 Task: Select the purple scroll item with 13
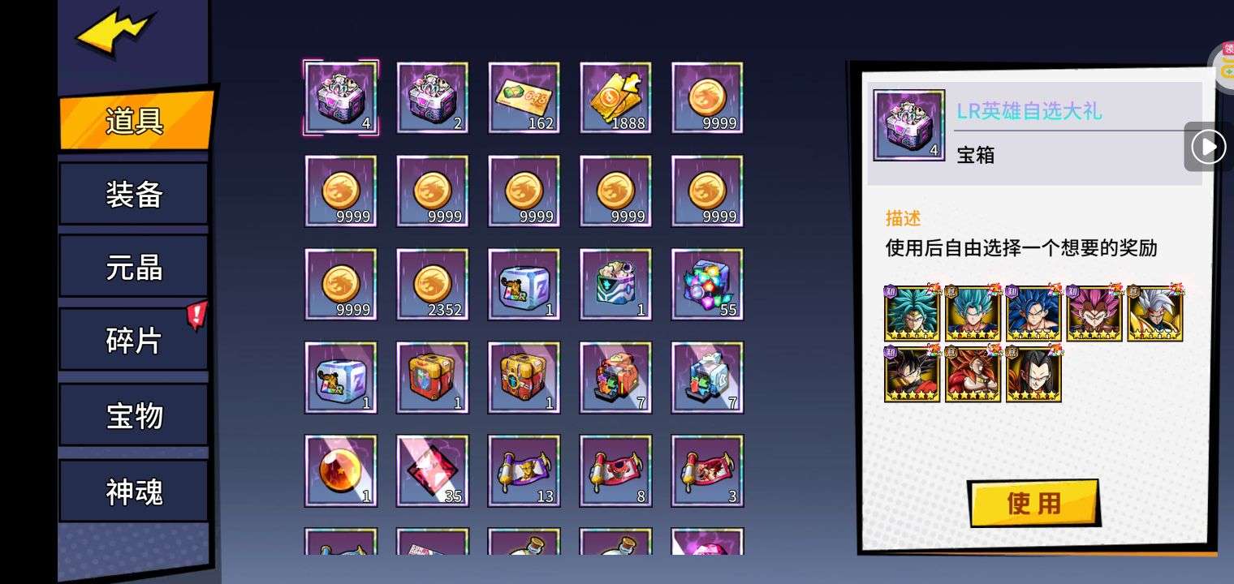tap(524, 471)
